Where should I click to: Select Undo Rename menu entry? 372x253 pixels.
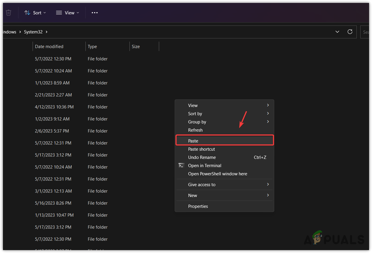pyautogui.click(x=202, y=157)
